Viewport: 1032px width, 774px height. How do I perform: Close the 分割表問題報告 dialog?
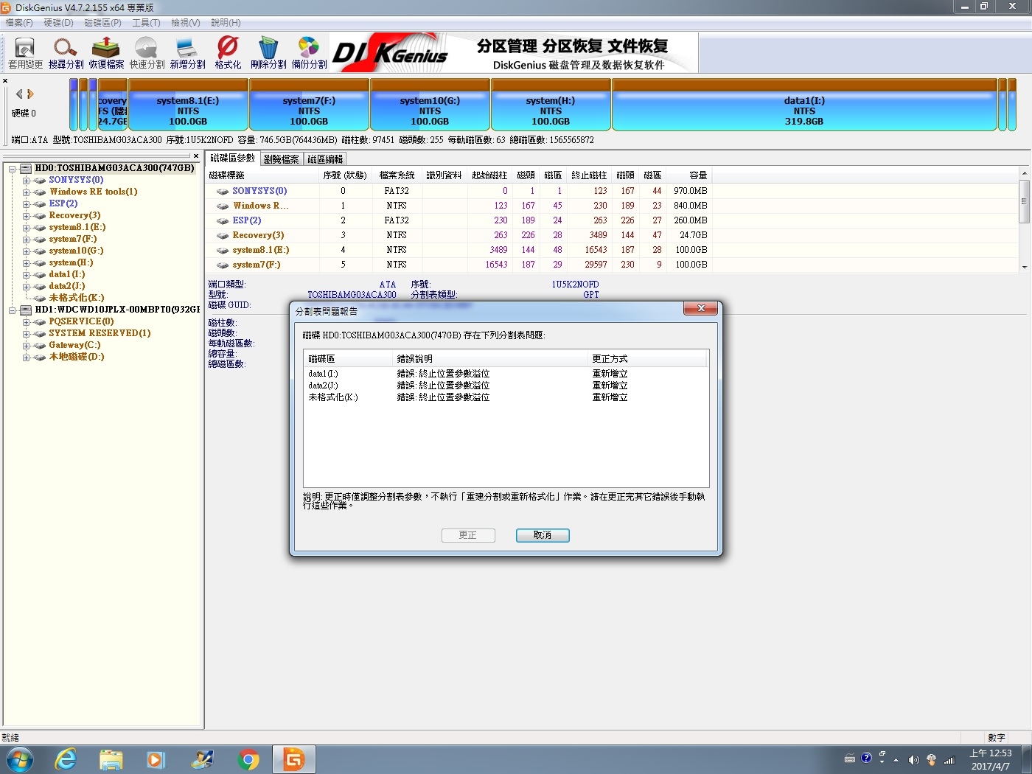(701, 308)
